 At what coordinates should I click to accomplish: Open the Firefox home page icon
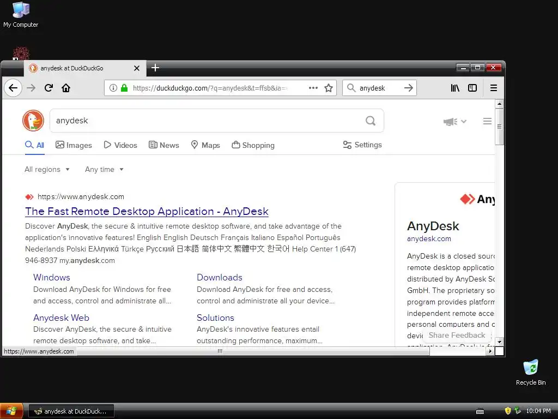click(x=66, y=88)
